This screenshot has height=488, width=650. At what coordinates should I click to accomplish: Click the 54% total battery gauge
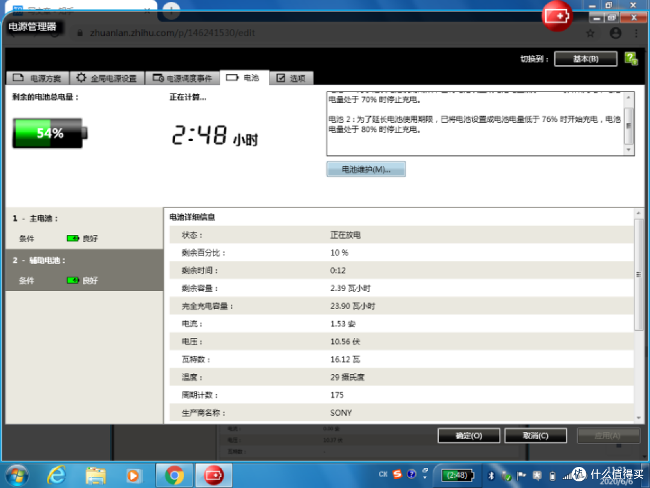coord(50,133)
